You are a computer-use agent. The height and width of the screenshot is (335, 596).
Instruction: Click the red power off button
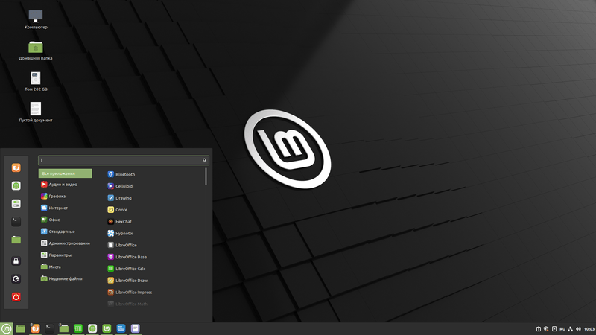coord(16,297)
